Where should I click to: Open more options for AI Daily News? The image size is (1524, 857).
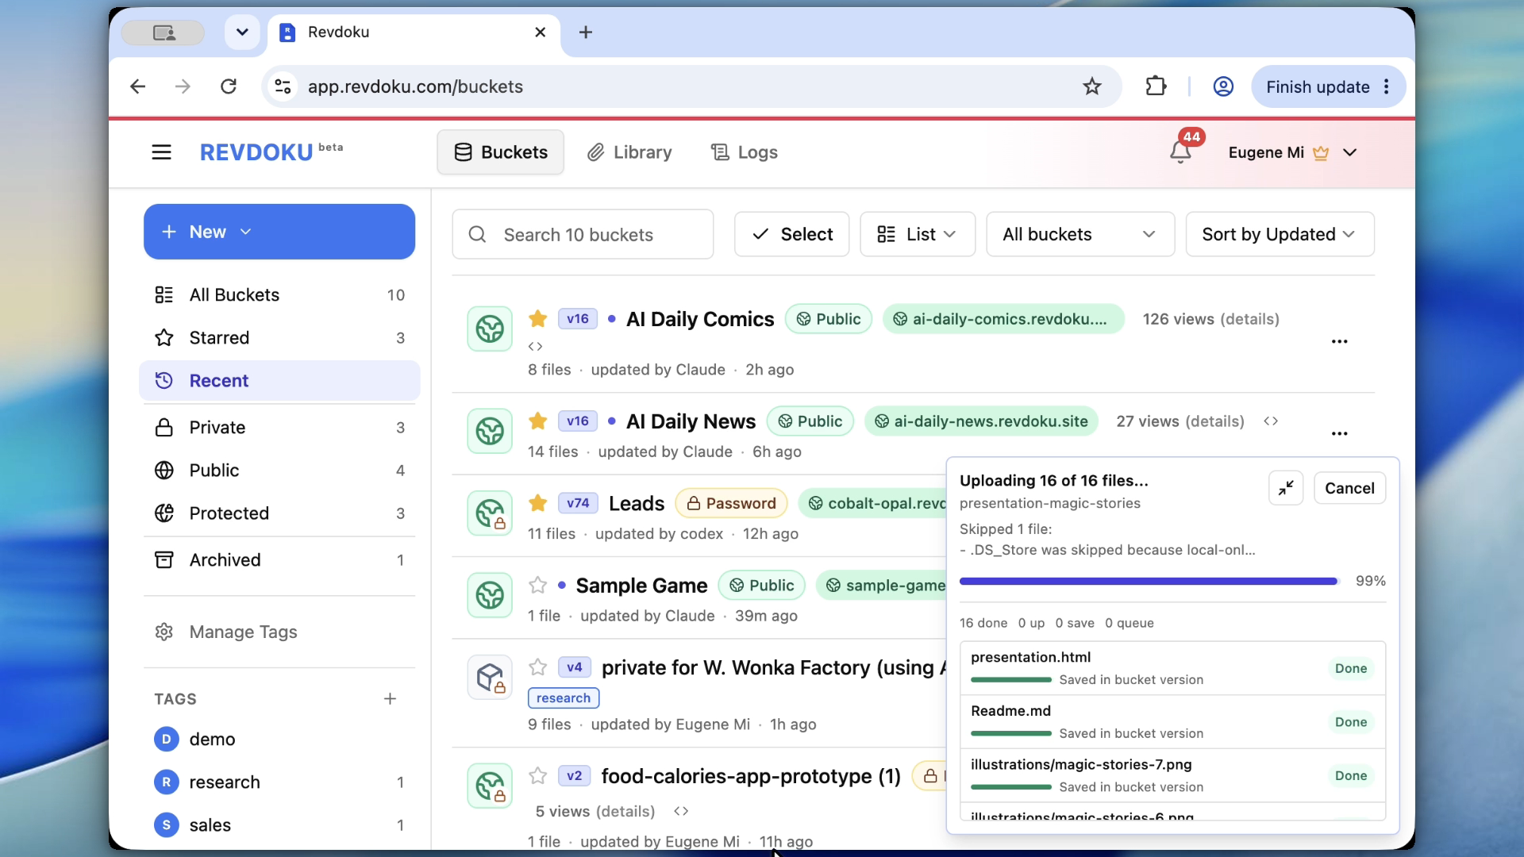(1340, 433)
